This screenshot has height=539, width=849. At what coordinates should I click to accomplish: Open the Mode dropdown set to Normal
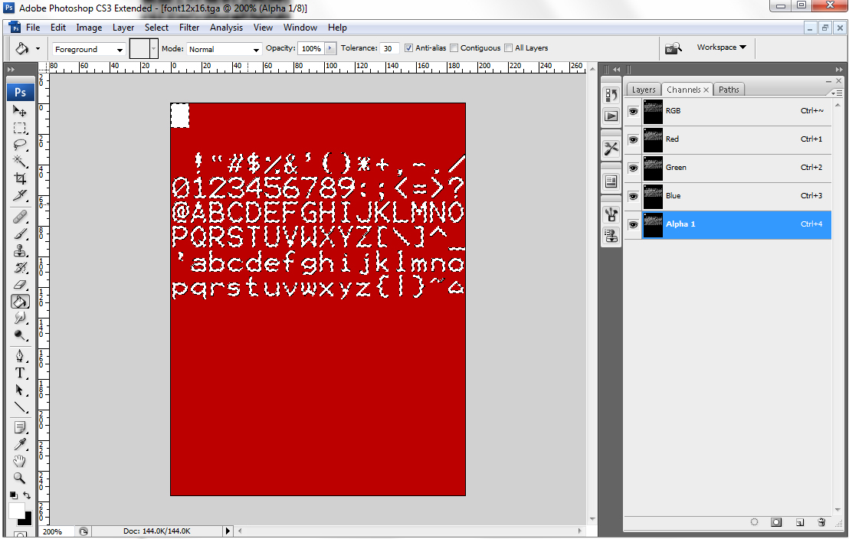pyautogui.click(x=224, y=49)
